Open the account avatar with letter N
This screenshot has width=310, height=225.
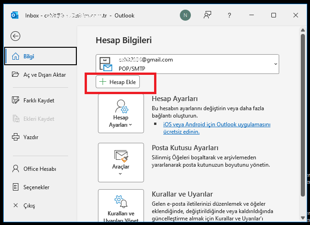point(185,15)
